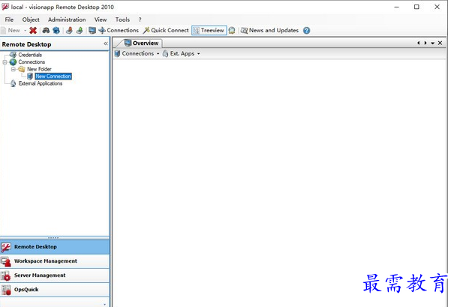Click the blue globe server icon next to binoculars
Viewport: 454px width, 307px height.
coord(56,31)
